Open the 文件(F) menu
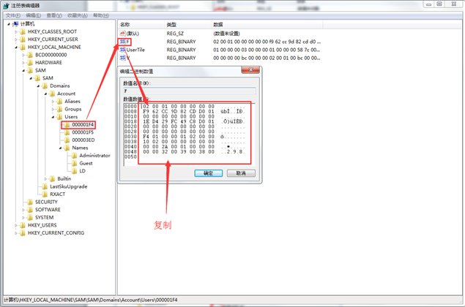 [x=12, y=15]
